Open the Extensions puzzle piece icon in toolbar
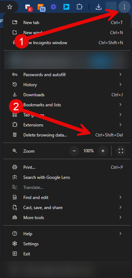The image size is (132, 278). 79,7
